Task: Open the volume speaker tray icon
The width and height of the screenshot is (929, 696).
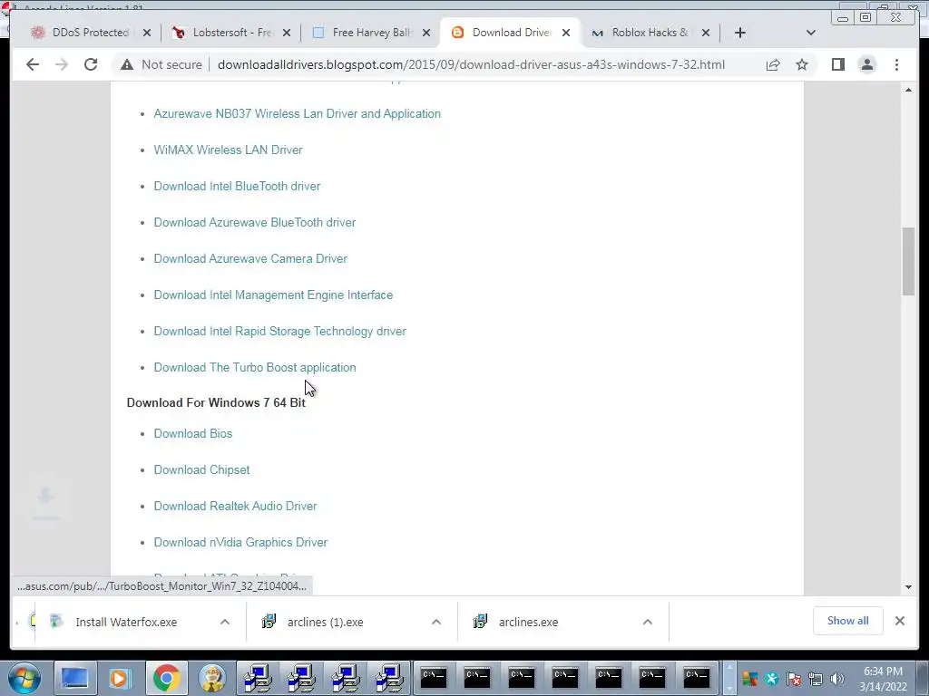Action: pyautogui.click(x=837, y=679)
